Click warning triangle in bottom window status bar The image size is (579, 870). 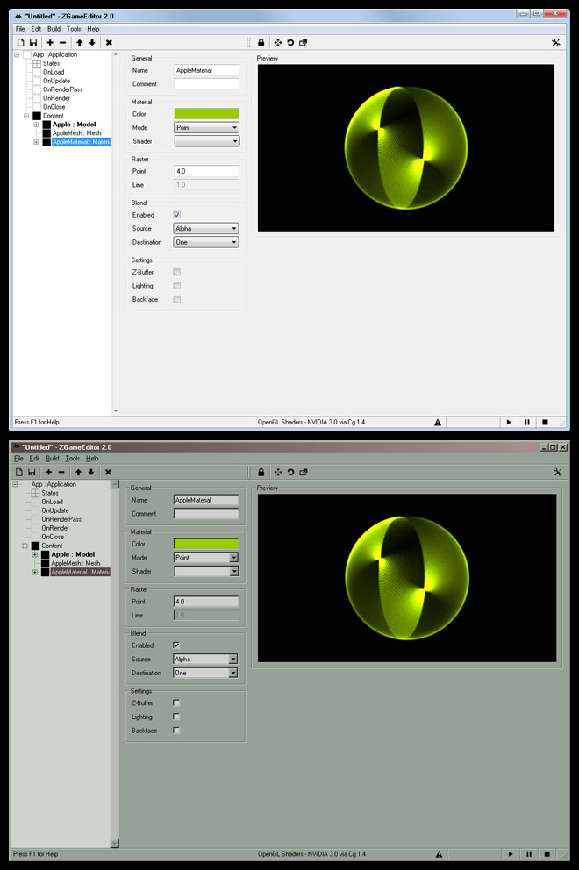pos(439,854)
